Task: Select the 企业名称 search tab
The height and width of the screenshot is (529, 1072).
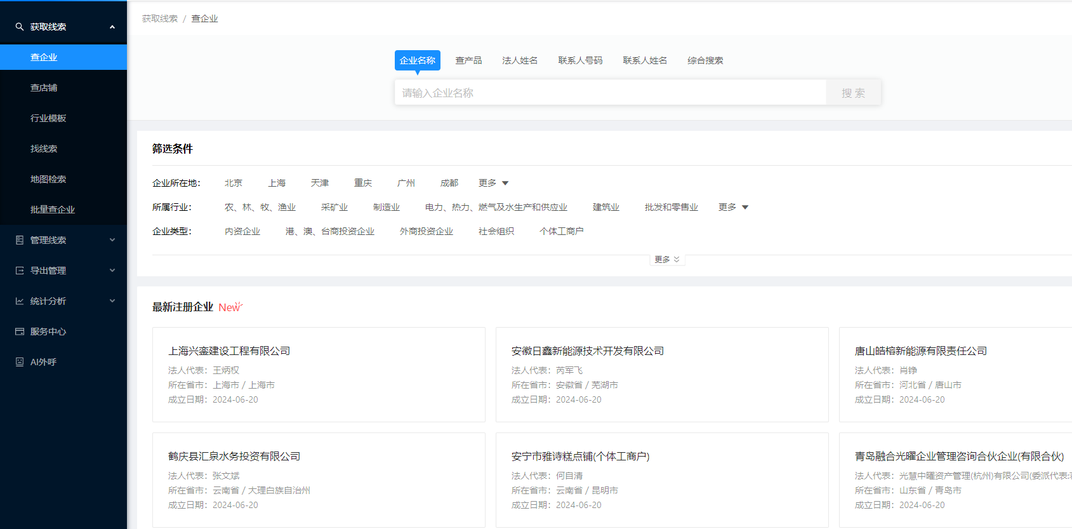Action: coord(418,60)
